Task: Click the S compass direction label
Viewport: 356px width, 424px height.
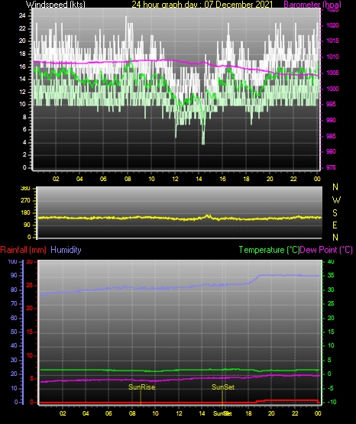Action: [x=335, y=213]
